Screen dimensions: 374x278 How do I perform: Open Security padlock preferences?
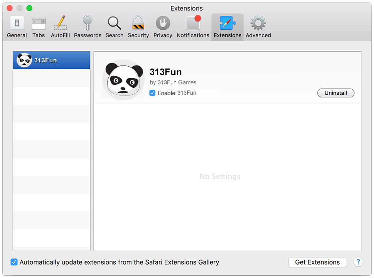(138, 27)
